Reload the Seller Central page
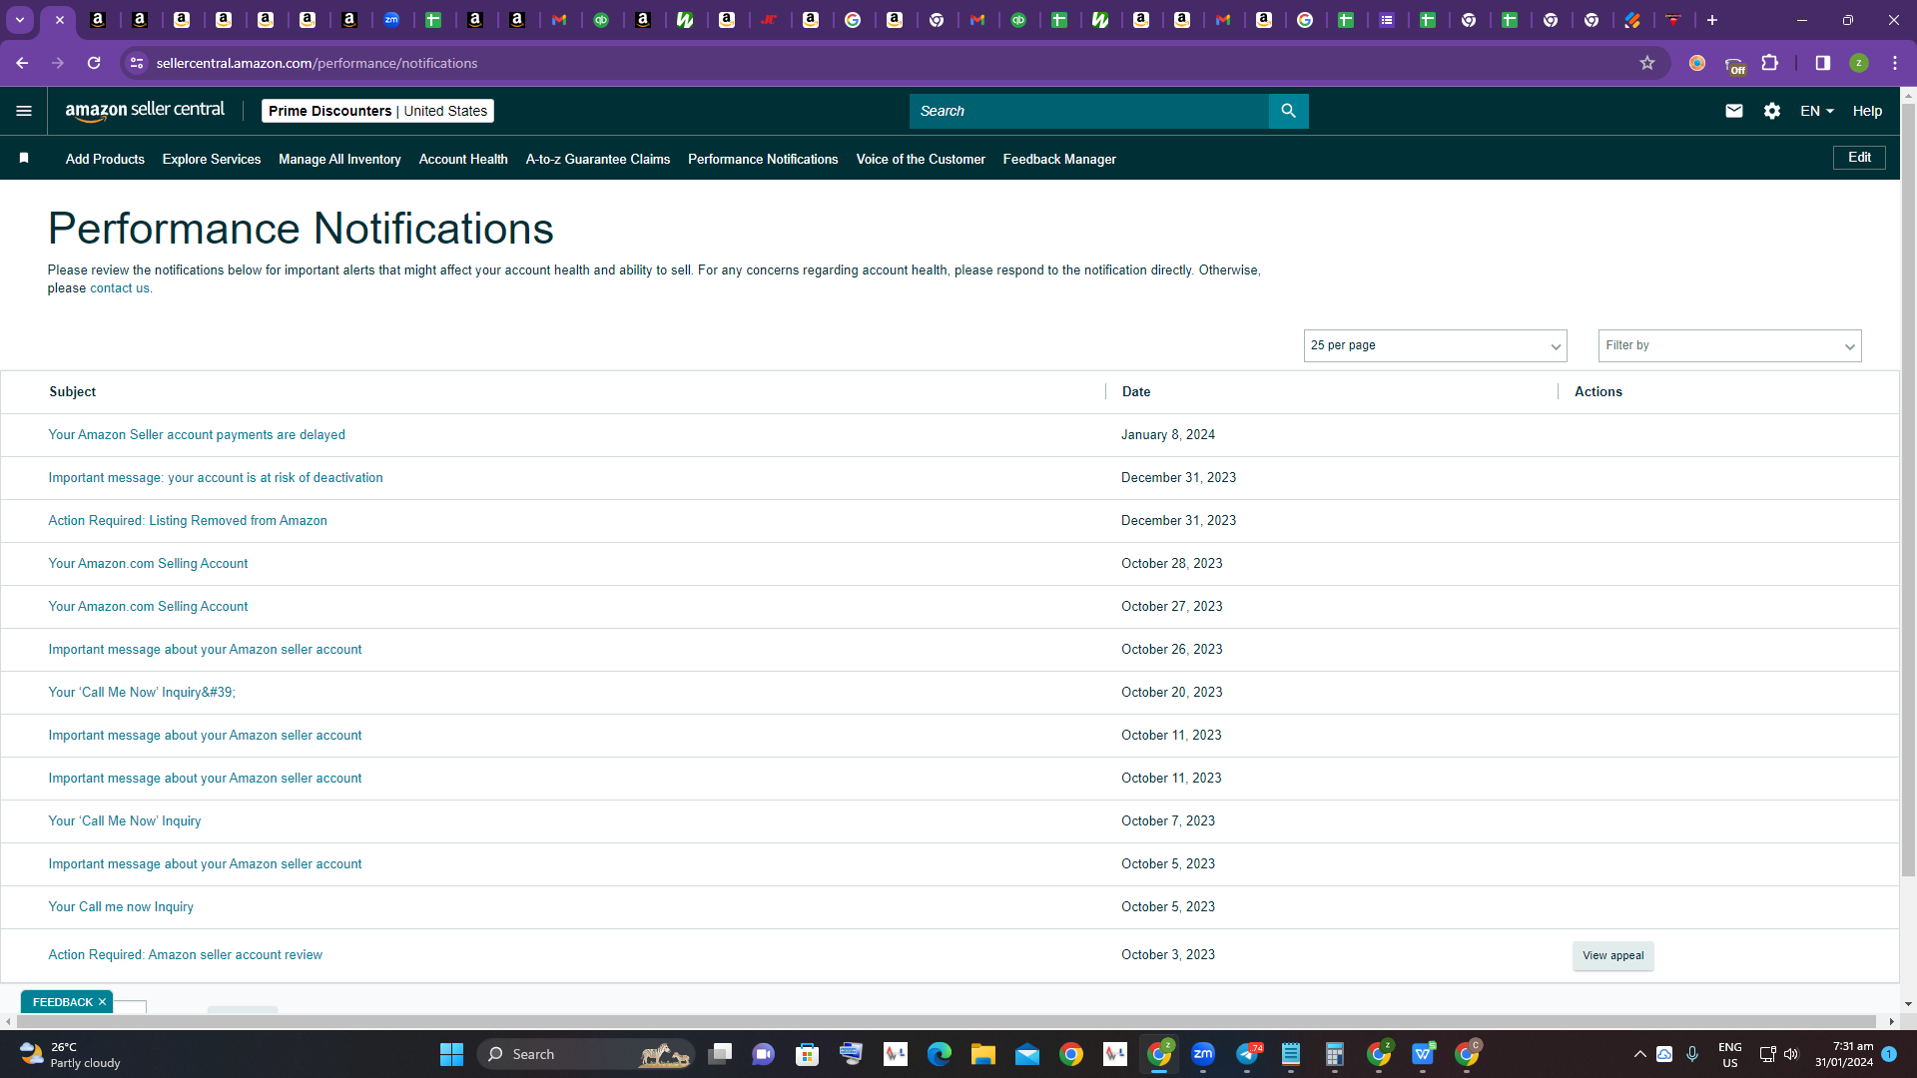Screen dimensions: 1917x1078 (x=94, y=63)
